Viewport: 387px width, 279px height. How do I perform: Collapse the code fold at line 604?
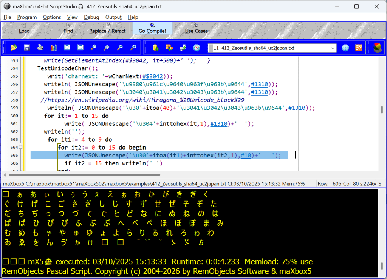(21, 147)
